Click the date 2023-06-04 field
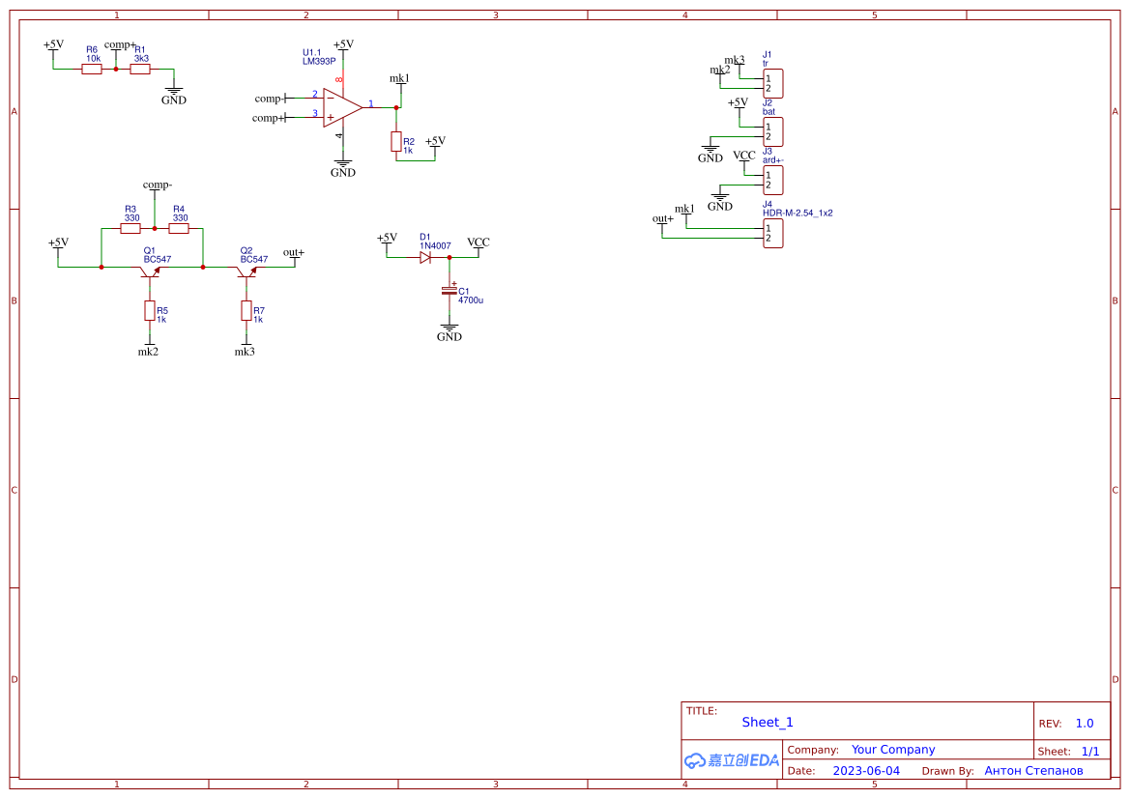 865,770
